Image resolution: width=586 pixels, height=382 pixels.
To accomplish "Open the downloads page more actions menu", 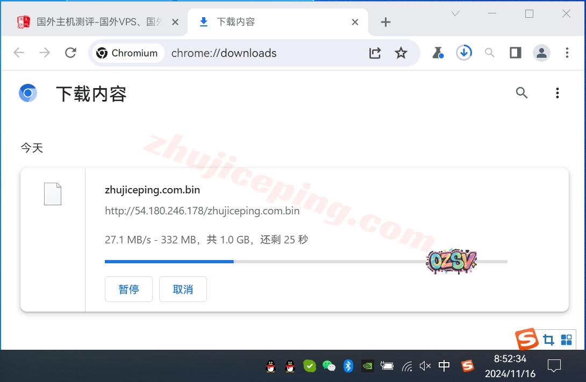I will click(x=558, y=93).
